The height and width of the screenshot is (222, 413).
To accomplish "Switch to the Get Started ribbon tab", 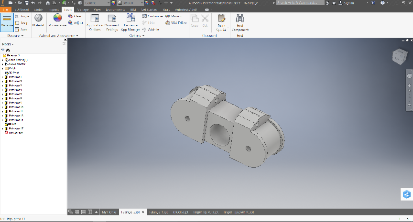I will pyautogui.click(x=149, y=10).
